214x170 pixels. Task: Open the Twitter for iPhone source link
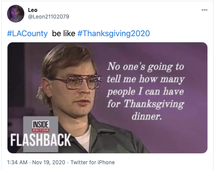coord(92,162)
